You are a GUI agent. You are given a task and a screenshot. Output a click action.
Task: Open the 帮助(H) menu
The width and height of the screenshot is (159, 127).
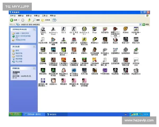tap(53, 16)
